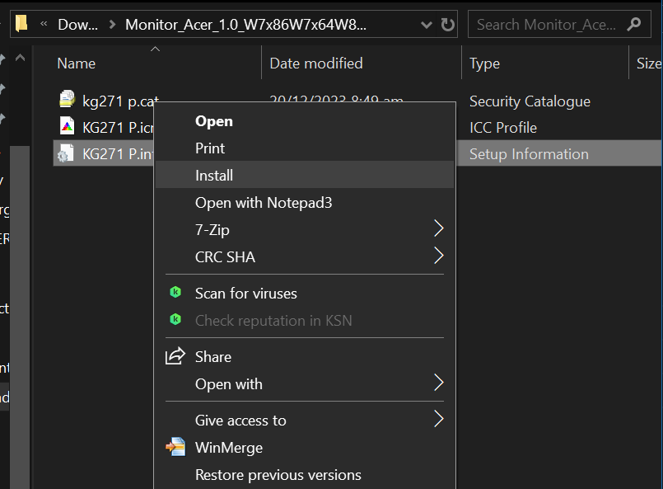This screenshot has width=663, height=489.
Task: Expand the Give access to submenu
Action: 438,420
